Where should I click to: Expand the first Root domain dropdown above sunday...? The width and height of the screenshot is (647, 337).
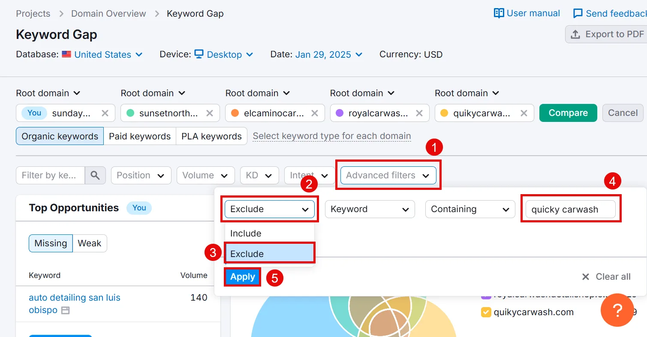tap(48, 93)
